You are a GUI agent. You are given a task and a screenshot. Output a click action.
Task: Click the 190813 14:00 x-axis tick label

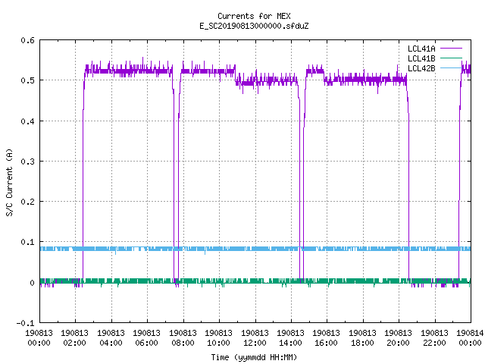click(290, 338)
